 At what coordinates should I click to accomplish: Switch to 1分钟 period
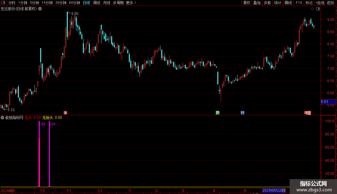click(23, 3)
